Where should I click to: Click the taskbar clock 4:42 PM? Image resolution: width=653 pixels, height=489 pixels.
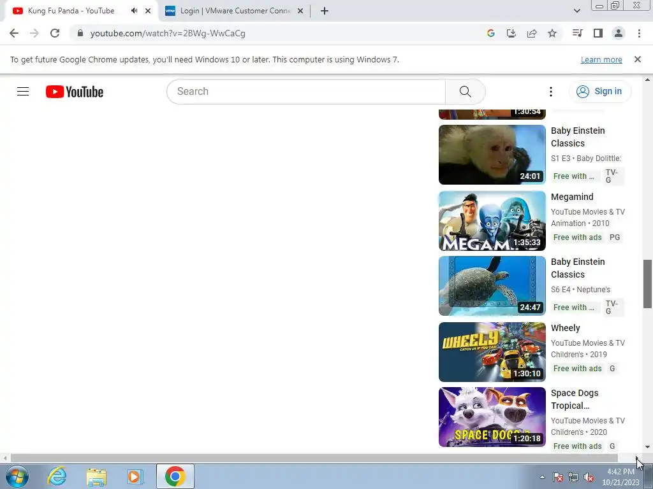pos(620,472)
